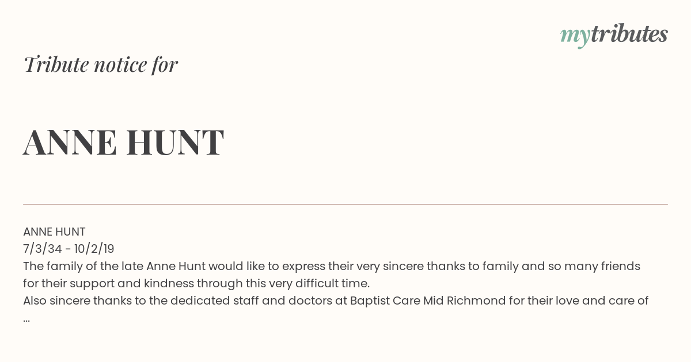Expand the truncated text via the ellipsis

(26, 319)
